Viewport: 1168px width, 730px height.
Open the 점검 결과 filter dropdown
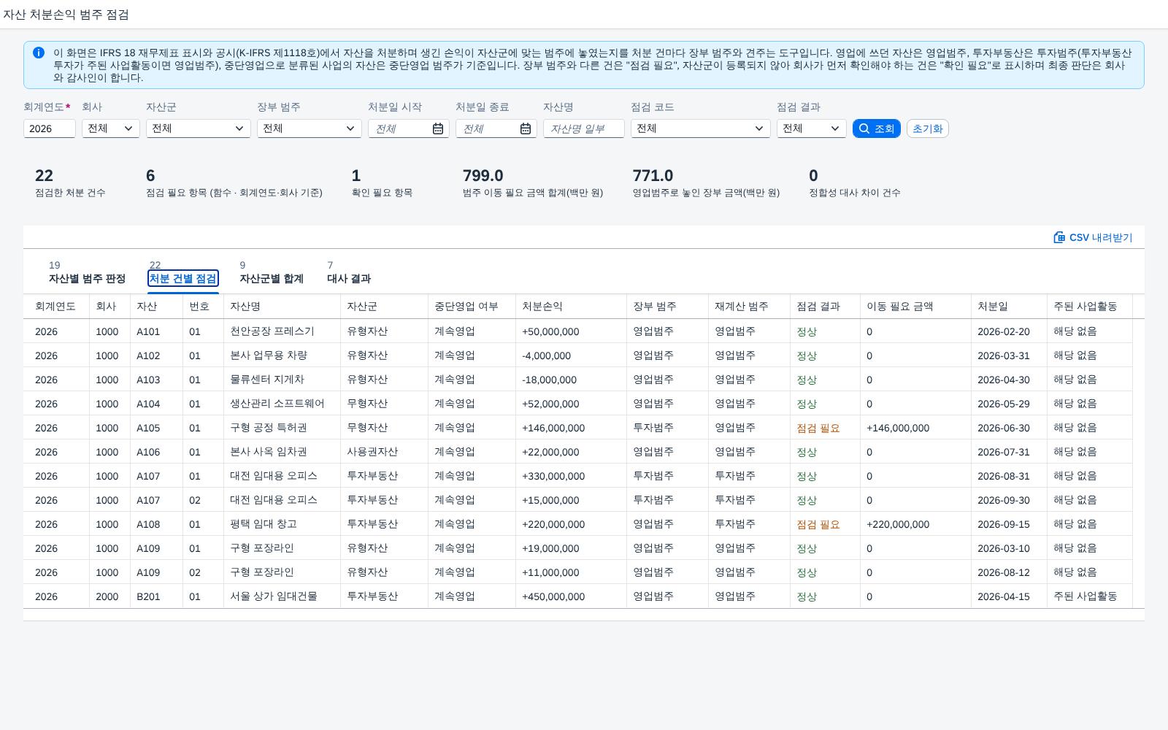[x=812, y=128]
